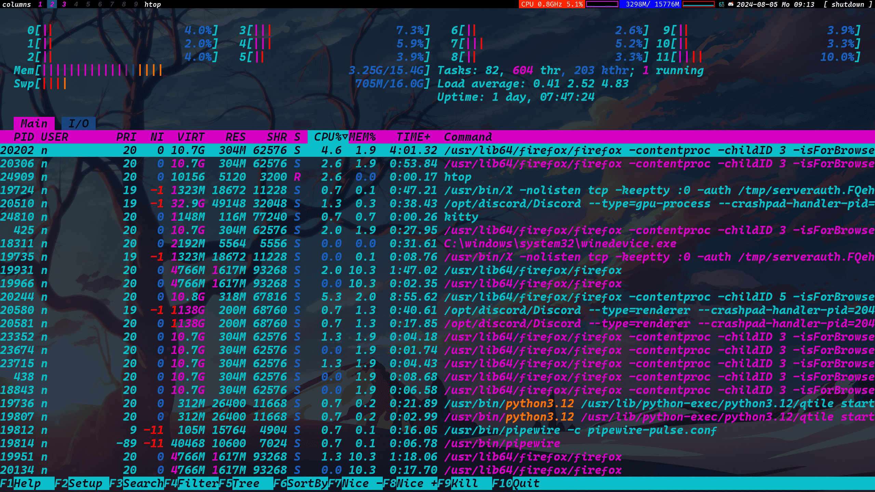Viewport: 875px width, 492px height.
Task: Switch to workspace 3 in the top bar
Action: 64,4
